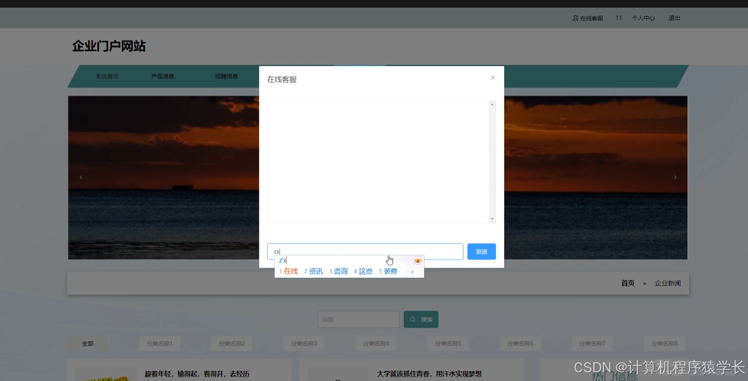Click the customer service headset icon
Image resolution: width=748 pixels, height=381 pixels.
point(575,18)
